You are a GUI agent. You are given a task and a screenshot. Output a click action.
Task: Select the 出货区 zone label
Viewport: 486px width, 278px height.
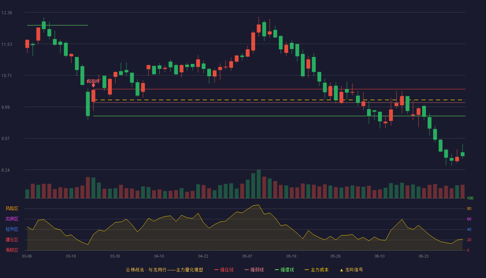(12, 219)
